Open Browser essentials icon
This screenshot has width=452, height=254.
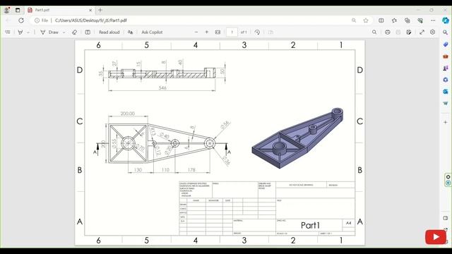pyautogui.click(x=420, y=20)
